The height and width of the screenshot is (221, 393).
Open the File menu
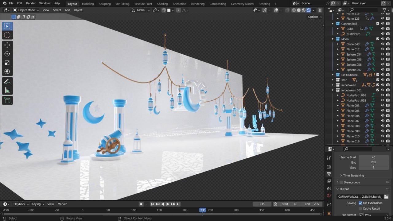pos(11,3)
